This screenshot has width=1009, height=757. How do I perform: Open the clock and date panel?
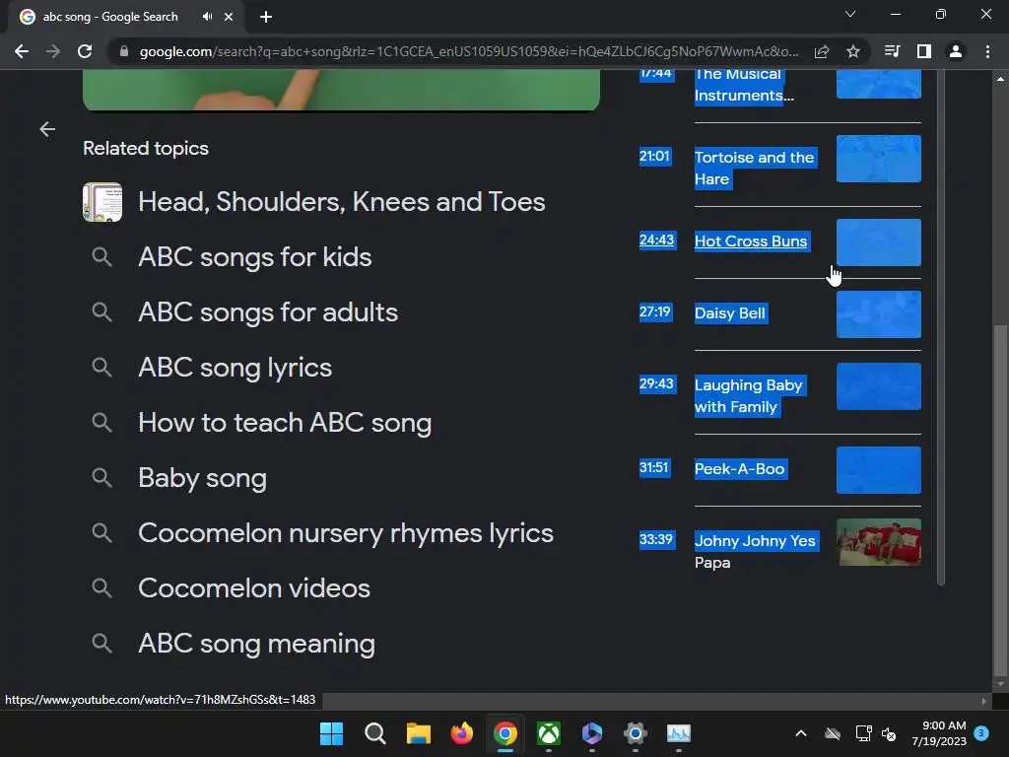(939, 733)
